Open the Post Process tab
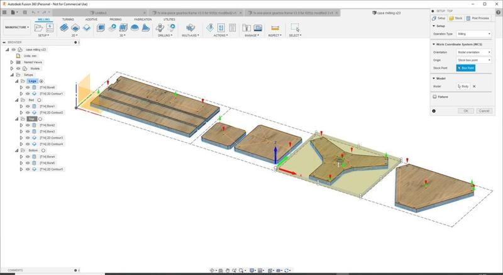The height and width of the screenshot is (275, 503). [x=478, y=18]
